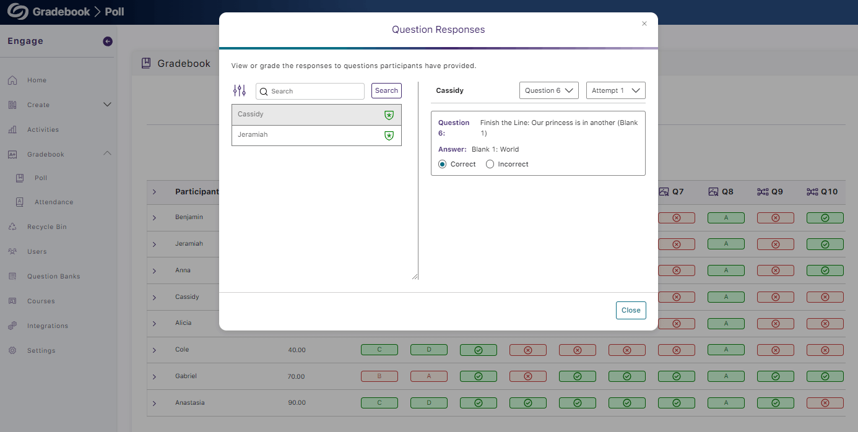
Task: Click the Home house icon in the sidebar
Action: pos(12,80)
